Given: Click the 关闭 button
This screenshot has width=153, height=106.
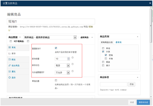Looking at the screenshot, I should [x=132, y=102].
